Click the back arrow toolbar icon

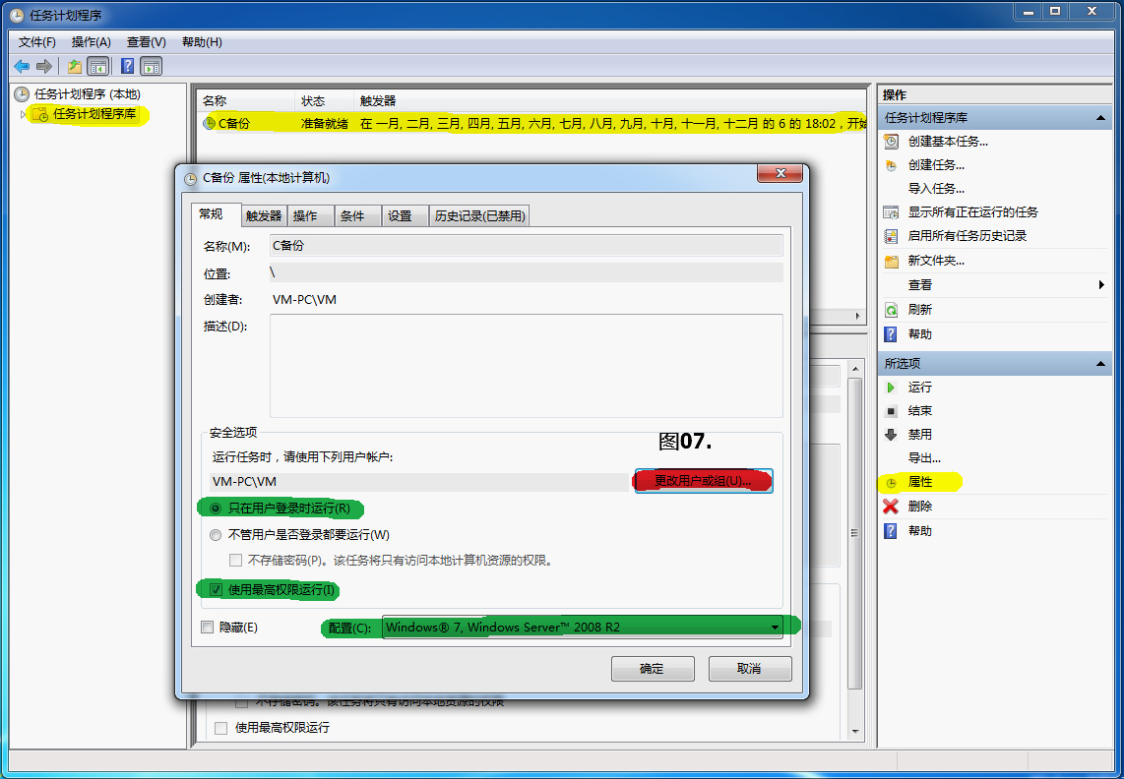coord(22,66)
